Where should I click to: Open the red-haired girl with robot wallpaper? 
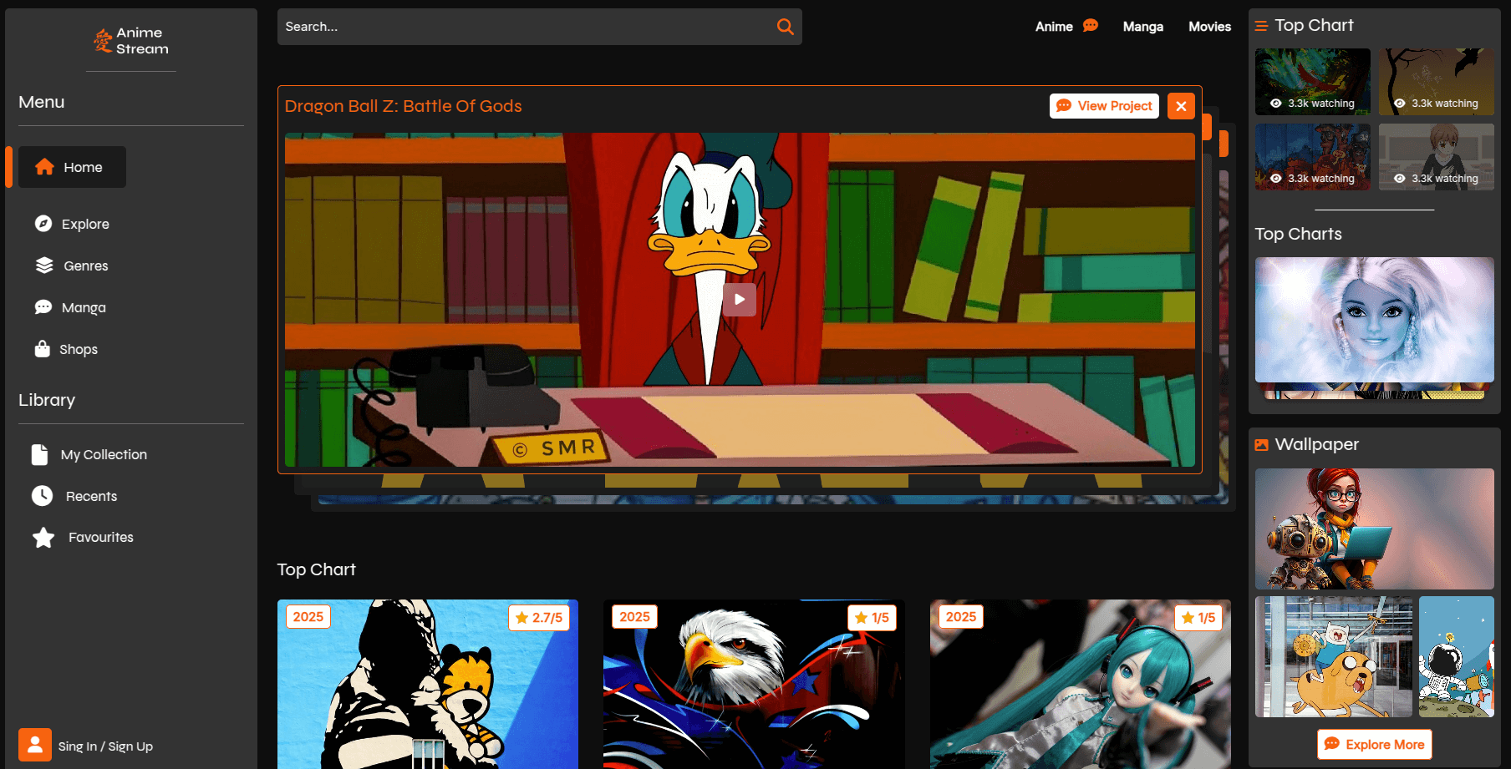(1374, 529)
